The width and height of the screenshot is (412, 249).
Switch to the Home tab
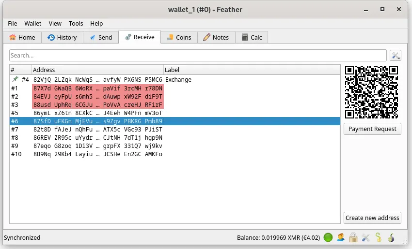[22, 38]
